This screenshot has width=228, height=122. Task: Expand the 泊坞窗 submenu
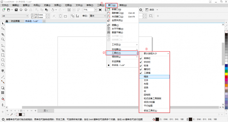(122, 49)
